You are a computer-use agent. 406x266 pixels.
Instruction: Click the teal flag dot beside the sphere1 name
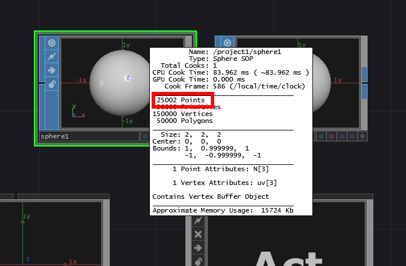point(145,136)
